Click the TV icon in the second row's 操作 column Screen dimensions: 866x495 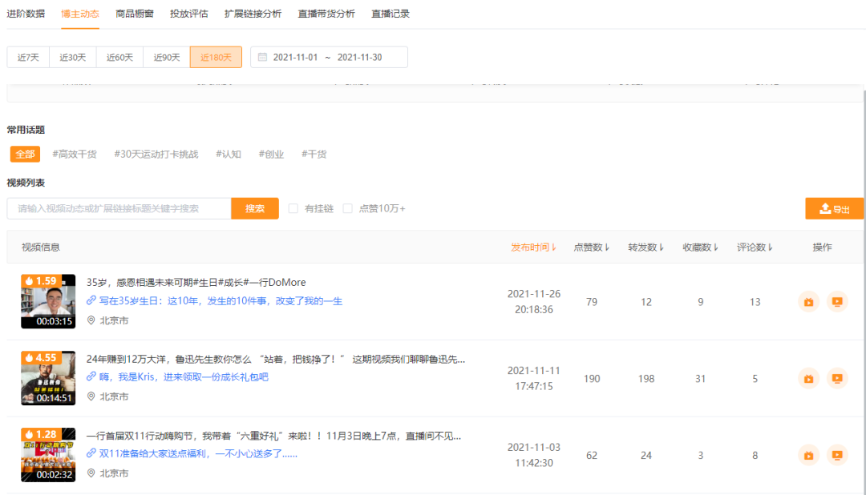(808, 378)
